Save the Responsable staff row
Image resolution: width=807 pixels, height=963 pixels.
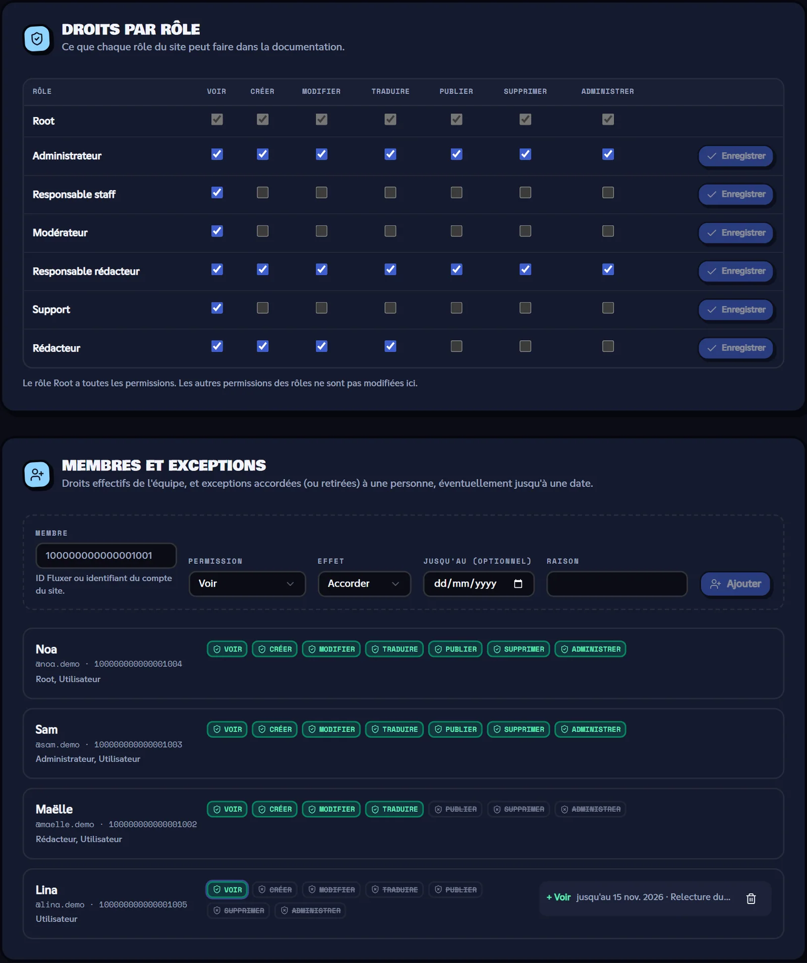[x=735, y=195]
